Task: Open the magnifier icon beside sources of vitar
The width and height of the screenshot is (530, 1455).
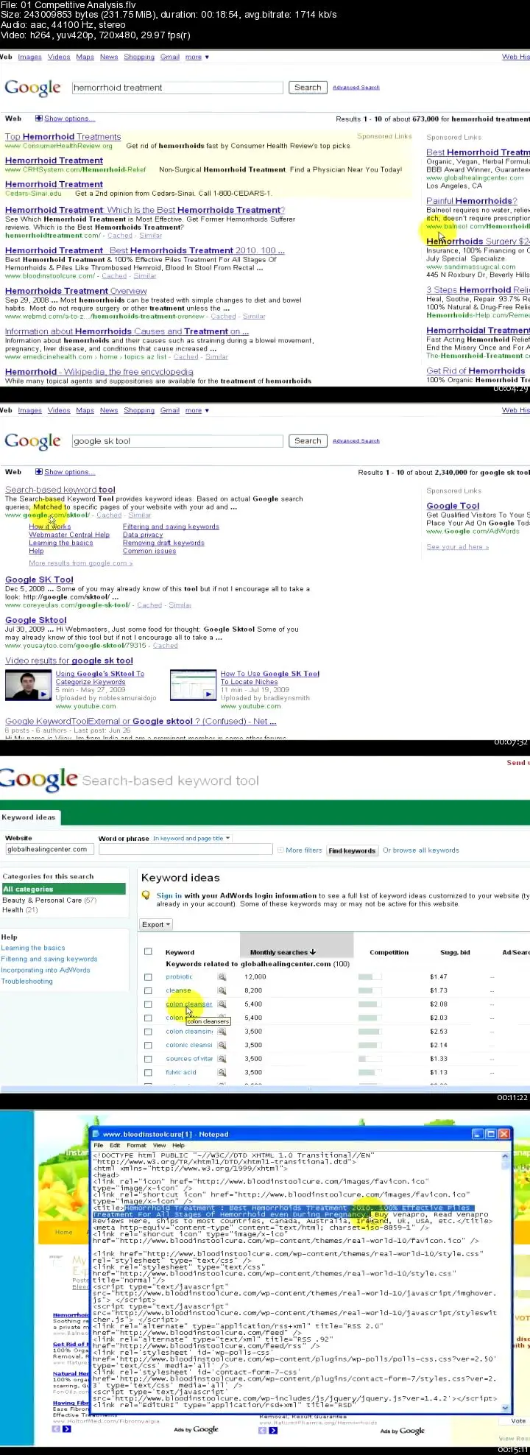Action: [x=222, y=1059]
